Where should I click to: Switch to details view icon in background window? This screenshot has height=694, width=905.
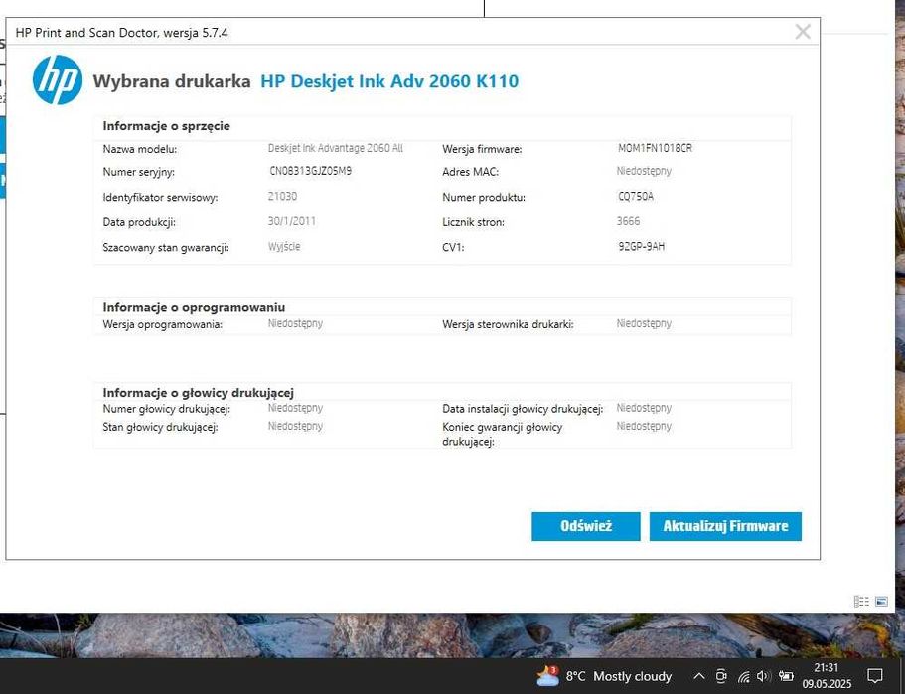pyautogui.click(x=861, y=601)
